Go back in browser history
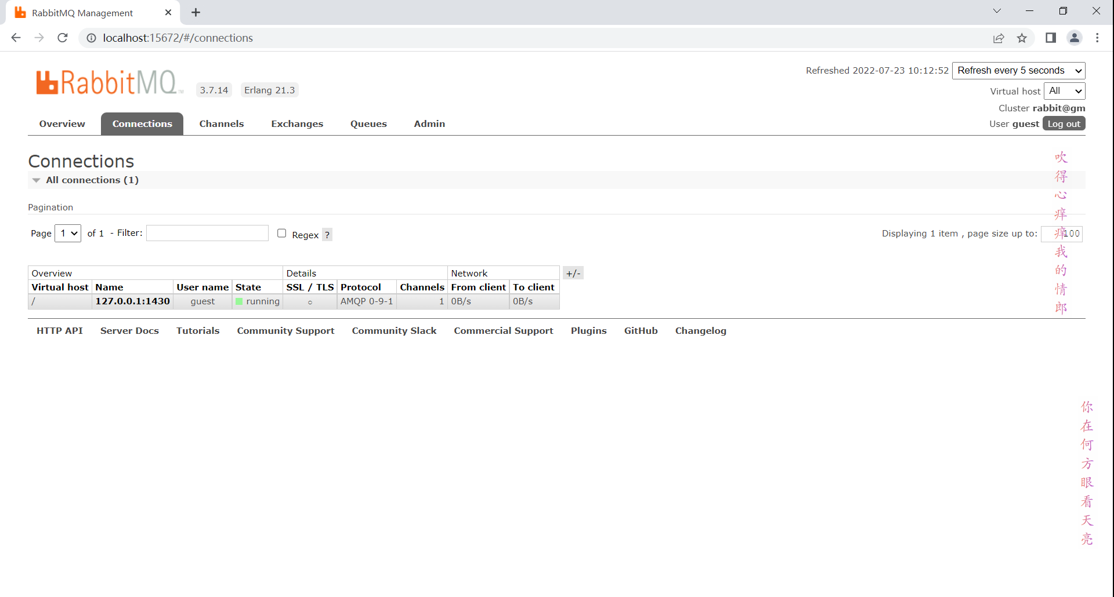 click(16, 38)
